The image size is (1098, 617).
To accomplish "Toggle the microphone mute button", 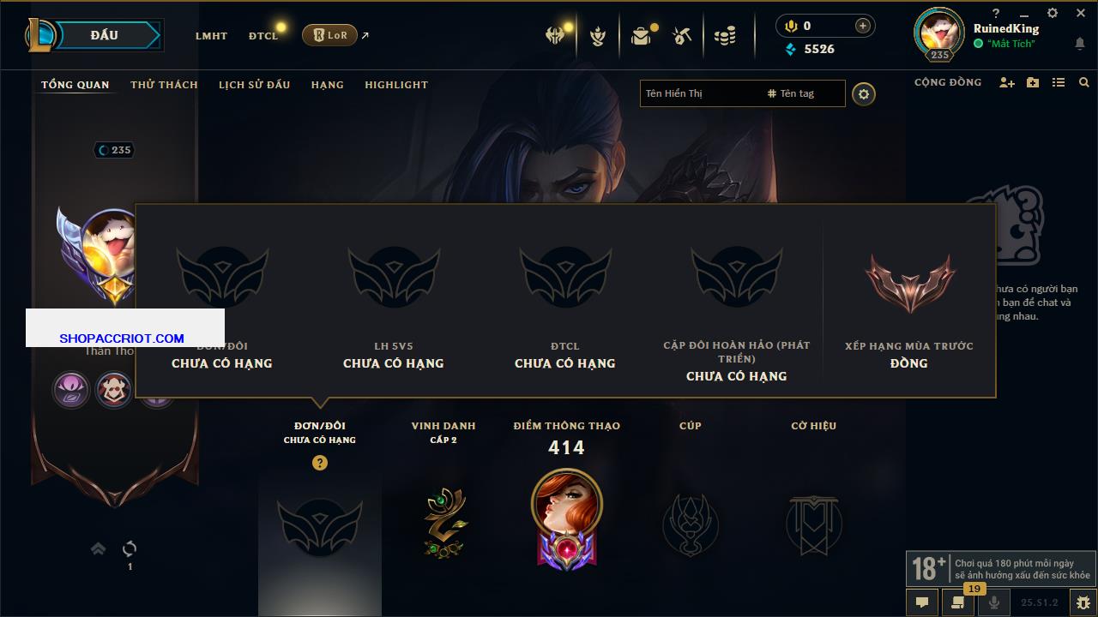I will [x=995, y=602].
